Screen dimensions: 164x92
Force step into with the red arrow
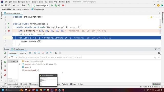(x=43, y=53)
